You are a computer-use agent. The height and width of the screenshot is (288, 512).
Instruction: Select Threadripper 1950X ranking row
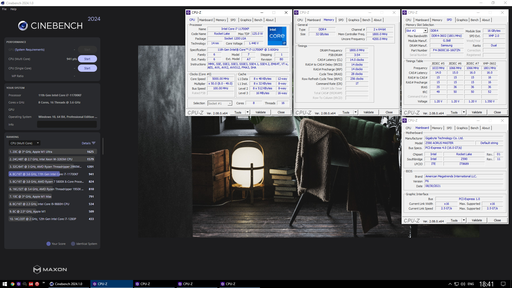pyautogui.click(x=52, y=189)
